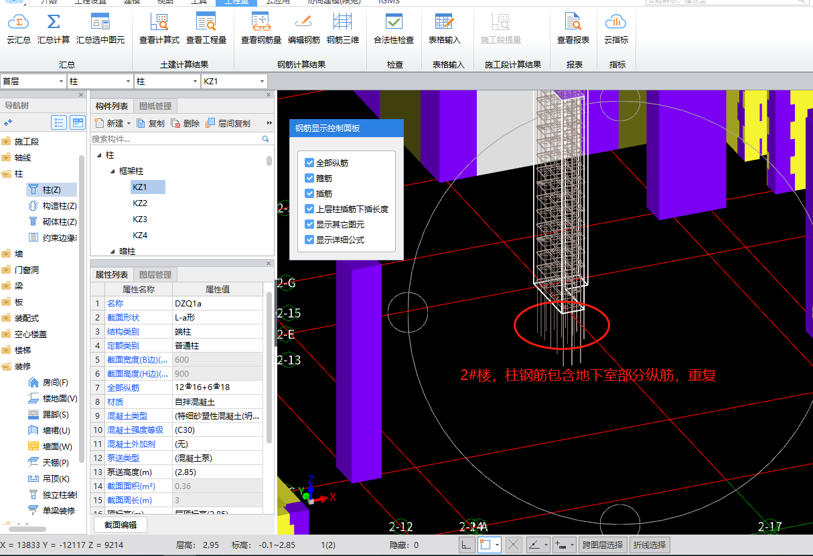Select 天棚(P) ceiling item
Screen dimensions: 813x556
(x=48, y=463)
